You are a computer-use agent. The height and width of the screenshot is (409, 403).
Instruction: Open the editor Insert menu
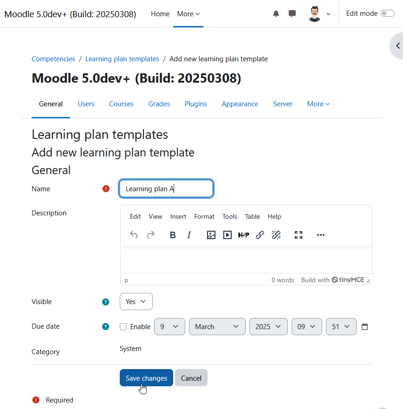(178, 216)
